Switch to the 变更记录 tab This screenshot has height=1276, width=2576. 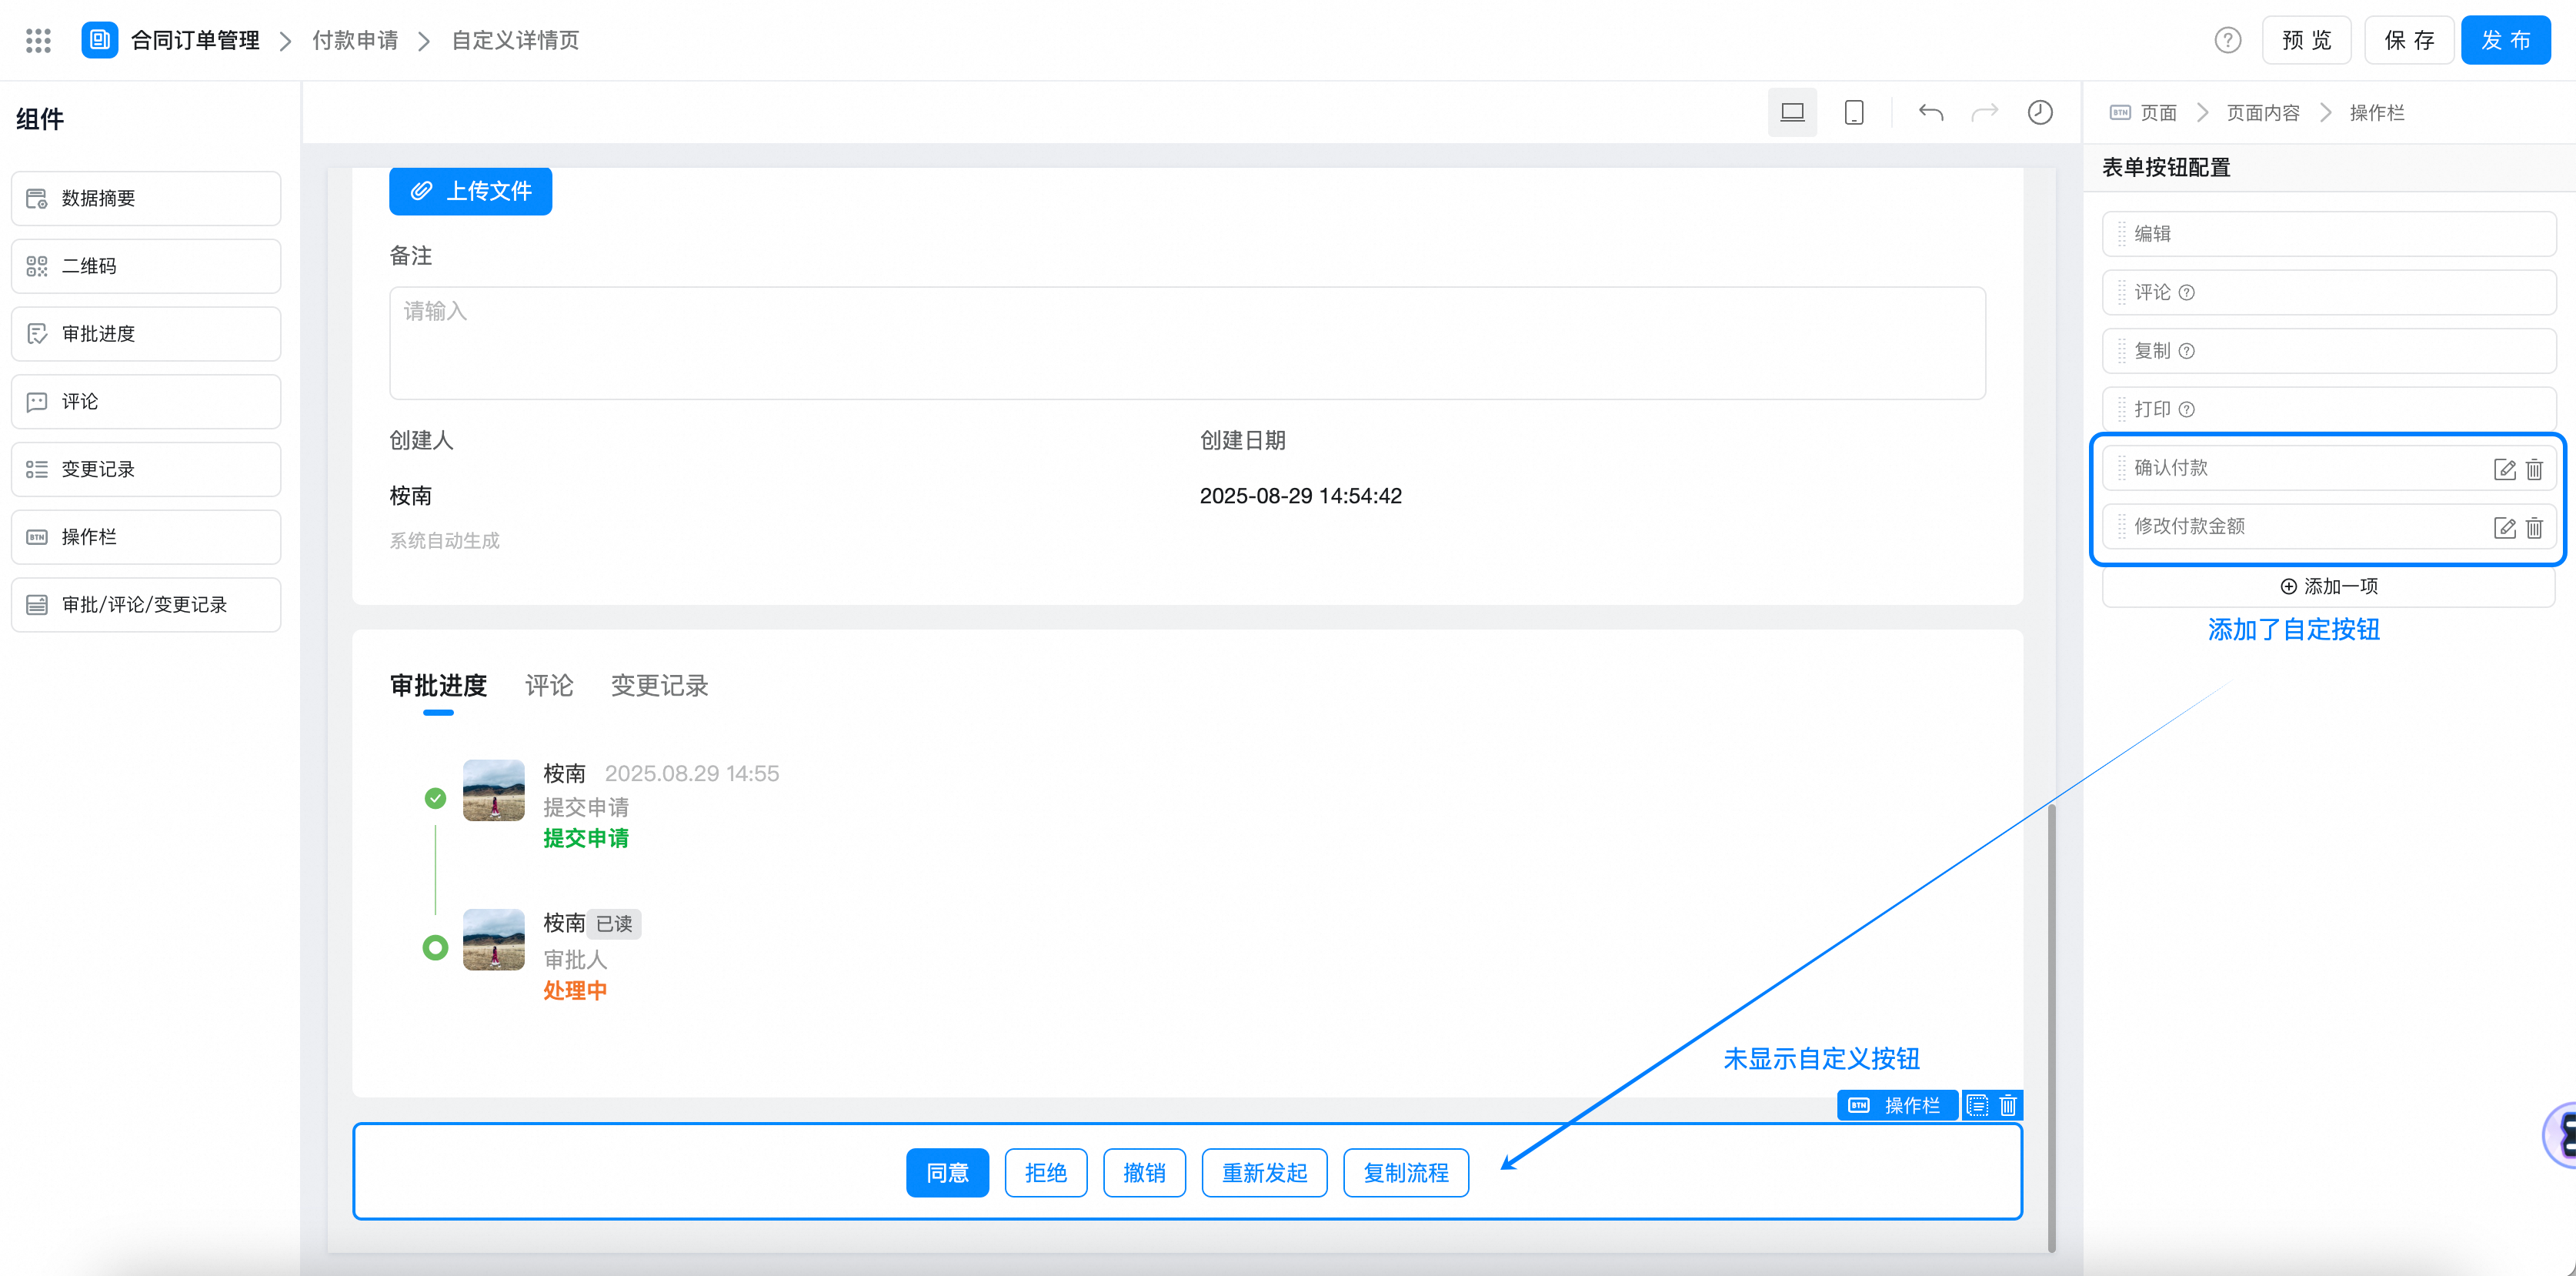(x=659, y=686)
